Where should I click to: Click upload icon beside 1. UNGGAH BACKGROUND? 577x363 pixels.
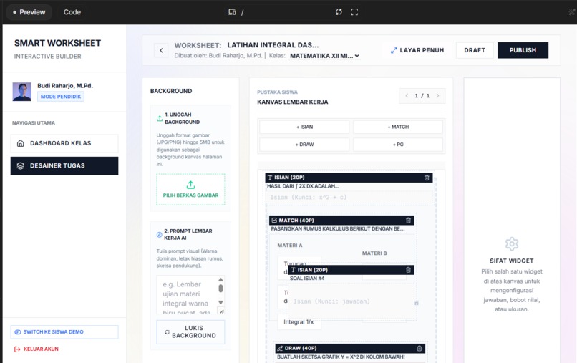click(160, 118)
